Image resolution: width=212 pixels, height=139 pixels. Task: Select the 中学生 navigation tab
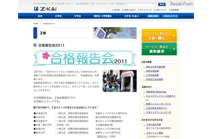point(78,16)
